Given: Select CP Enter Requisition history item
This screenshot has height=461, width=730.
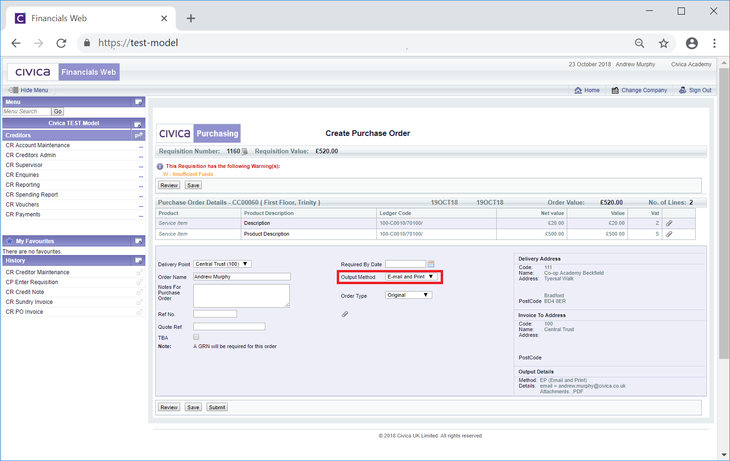Looking at the screenshot, I should click(32, 282).
